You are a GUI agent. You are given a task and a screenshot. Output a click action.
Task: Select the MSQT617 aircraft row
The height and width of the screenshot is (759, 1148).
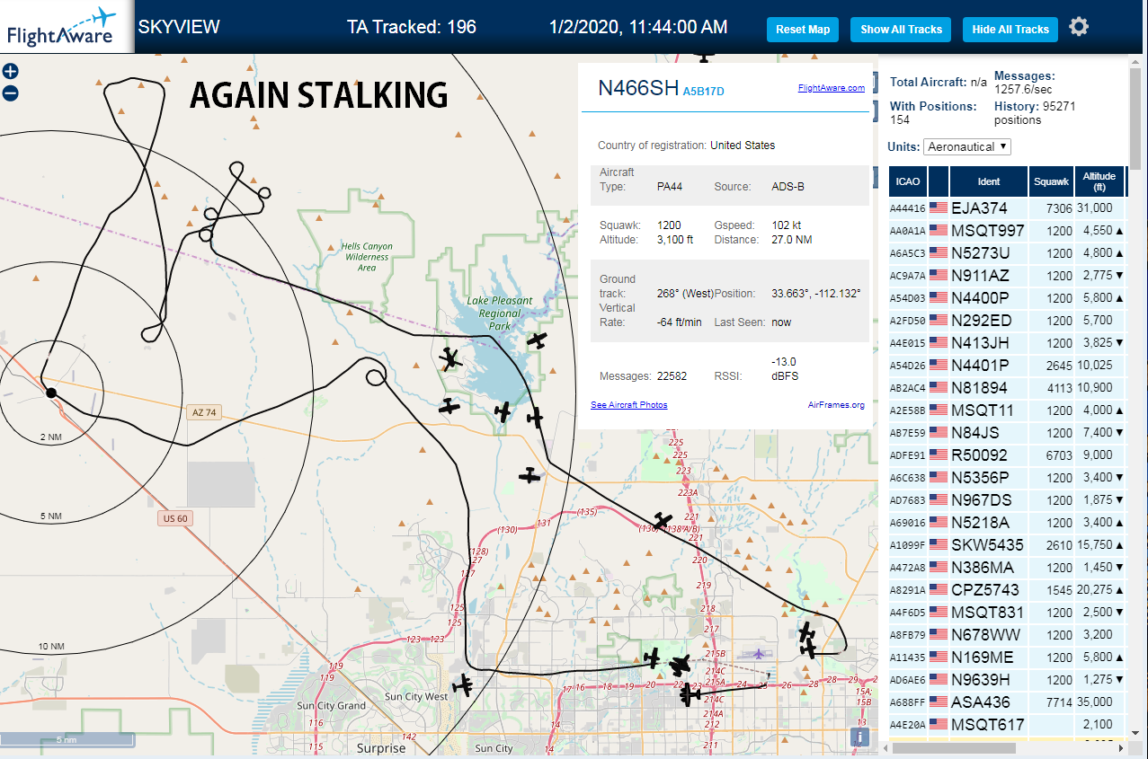pyautogui.click(x=1009, y=724)
